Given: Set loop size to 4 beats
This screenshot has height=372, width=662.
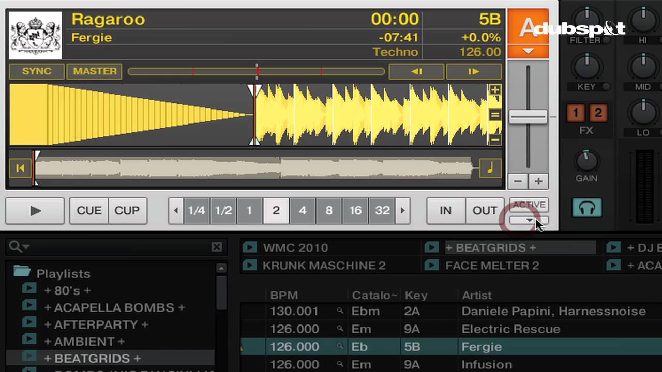Looking at the screenshot, I should coord(303,210).
